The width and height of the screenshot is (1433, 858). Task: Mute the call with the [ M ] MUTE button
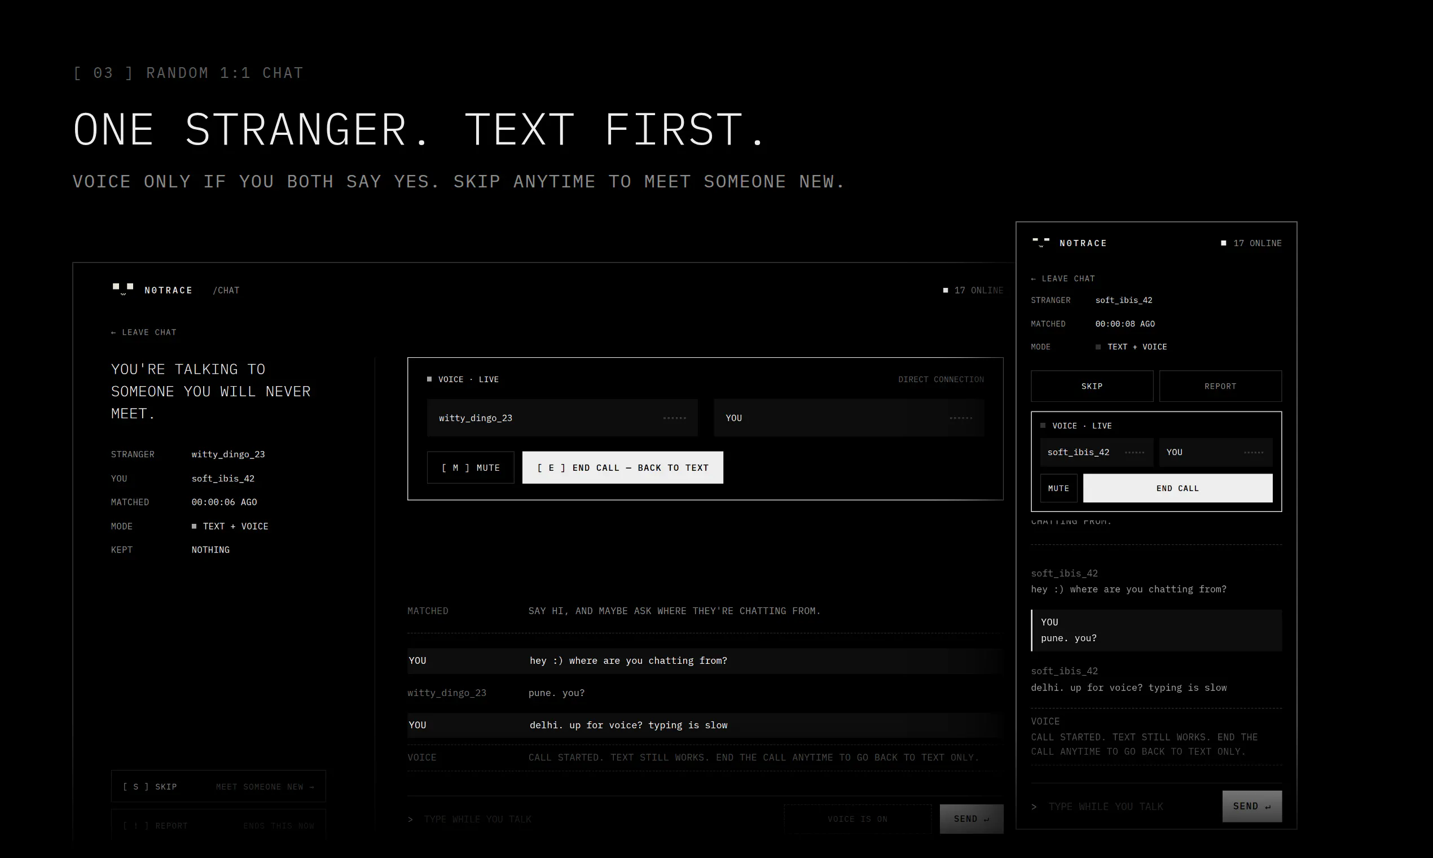point(471,467)
